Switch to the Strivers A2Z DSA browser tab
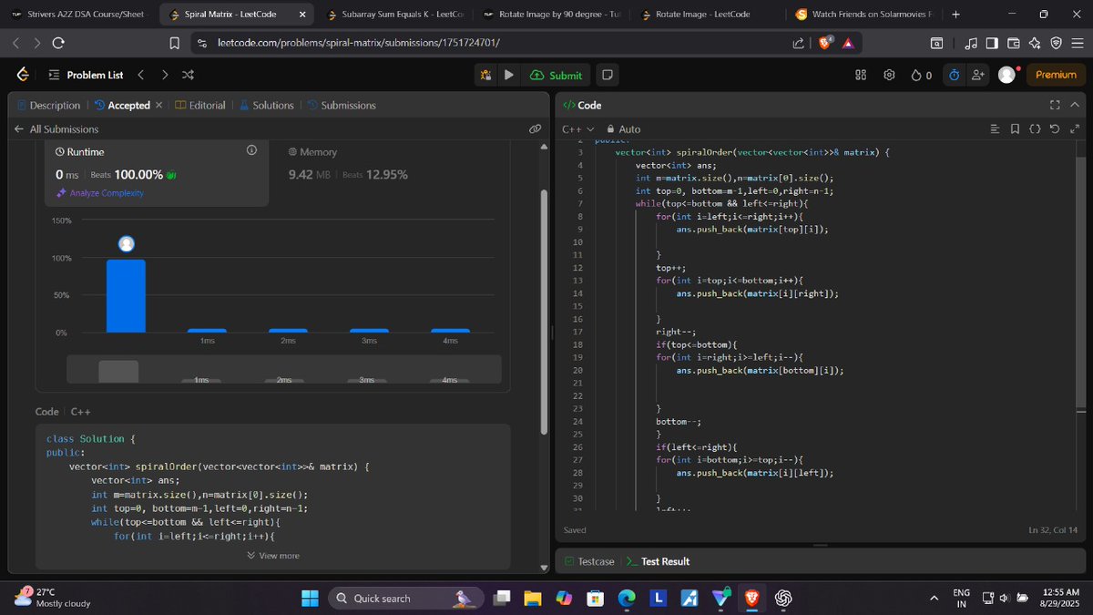The image size is (1093, 615). coord(78,15)
